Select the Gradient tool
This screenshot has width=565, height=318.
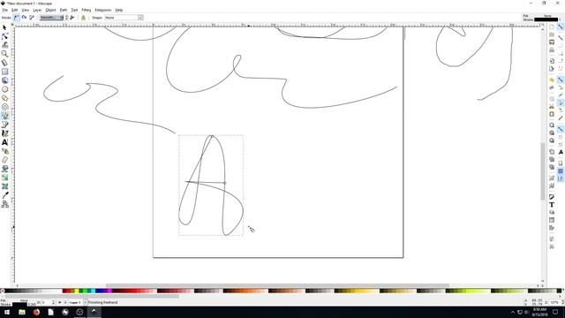[4, 178]
